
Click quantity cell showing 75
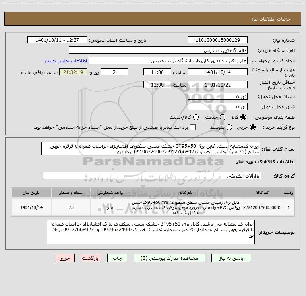71,207
